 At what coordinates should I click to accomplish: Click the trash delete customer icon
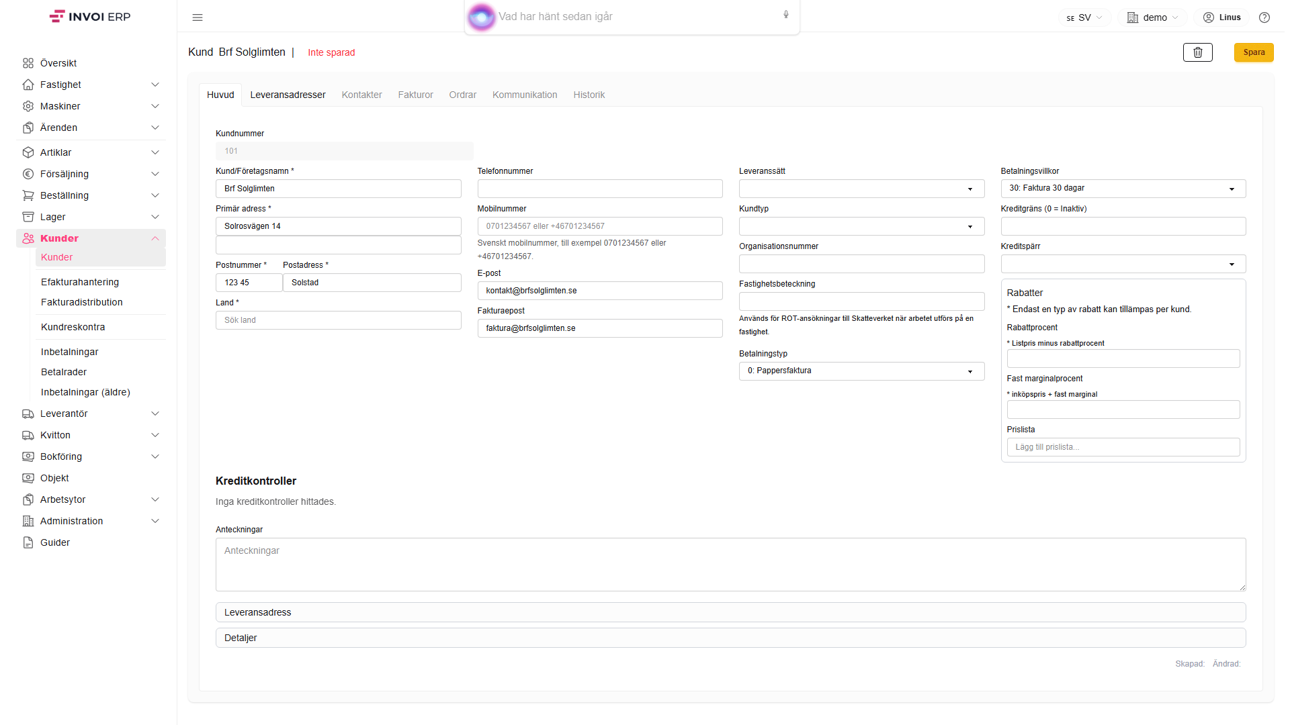tap(1197, 52)
